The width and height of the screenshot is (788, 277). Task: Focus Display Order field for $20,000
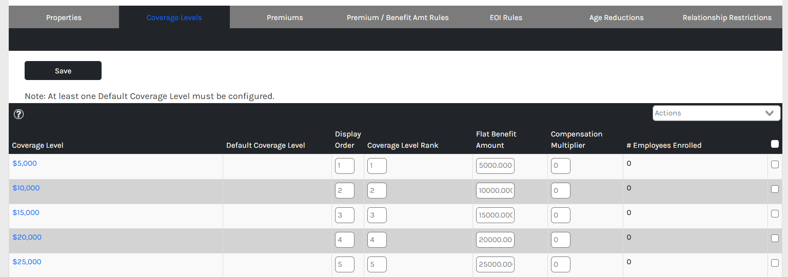pyautogui.click(x=345, y=240)
